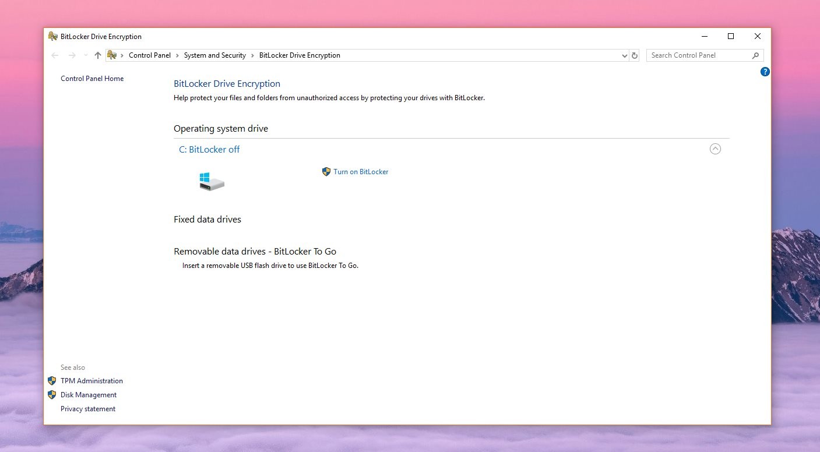Click the Turn on BitLocker link

click(361, 172)
